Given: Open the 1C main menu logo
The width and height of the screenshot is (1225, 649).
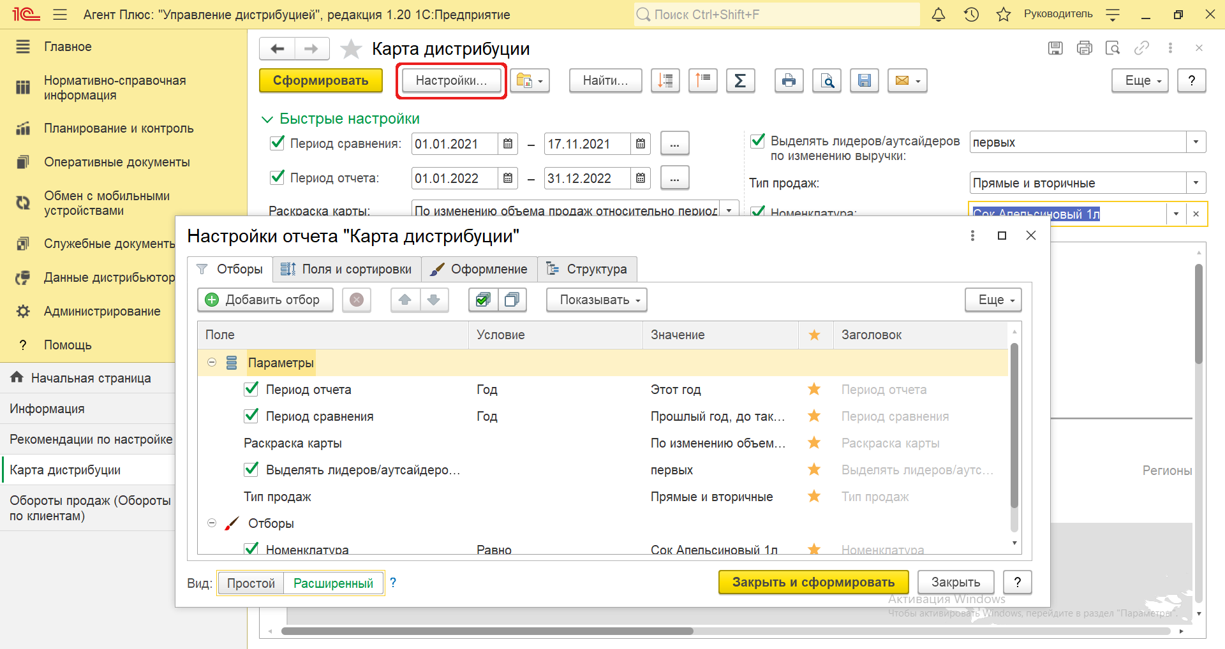Looking at the screenshot, I should pyautogui.click(x=26, y=14).
